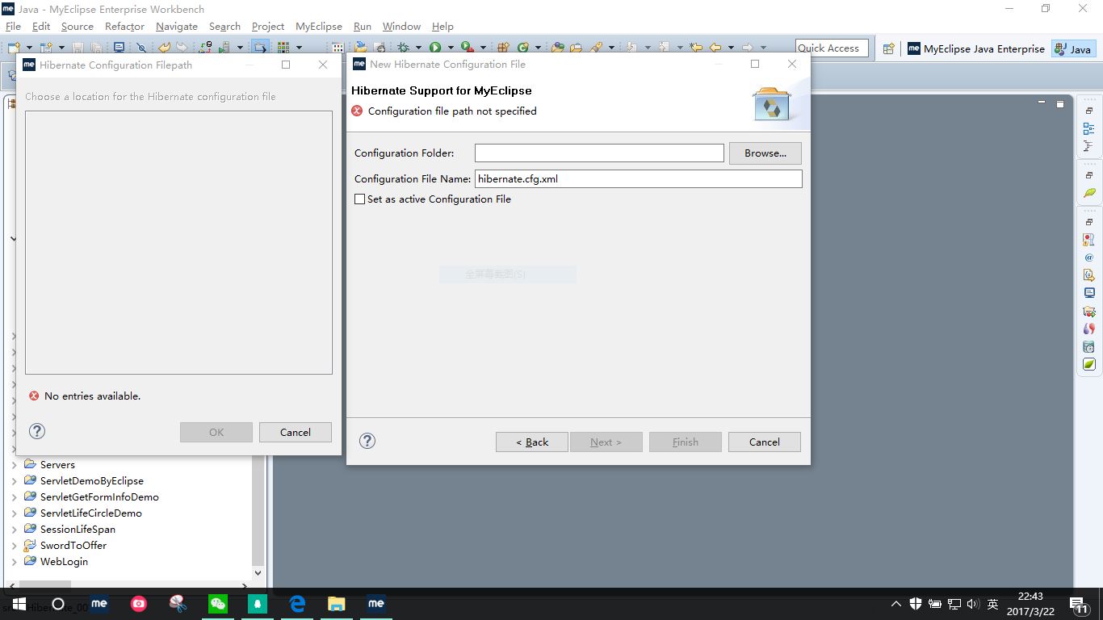This screenshot has height=620, width=1103.
Task: Click the Windows Start button
Action: pos(19,604)
